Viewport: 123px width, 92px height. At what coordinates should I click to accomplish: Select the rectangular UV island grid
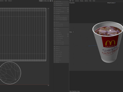(23, 34)
